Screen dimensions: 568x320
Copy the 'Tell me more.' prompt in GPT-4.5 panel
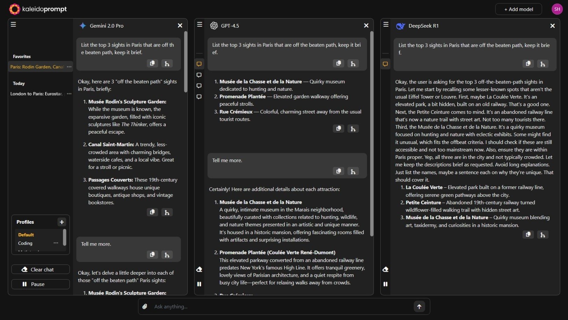point(338,171)
